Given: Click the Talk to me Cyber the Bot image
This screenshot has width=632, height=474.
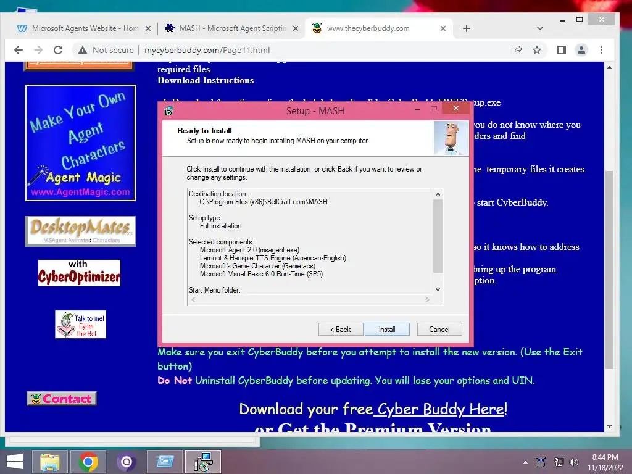Looking at the screenshot, I should coord(81,325).
